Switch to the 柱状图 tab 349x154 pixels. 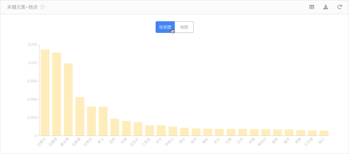(x=165, y=27)
